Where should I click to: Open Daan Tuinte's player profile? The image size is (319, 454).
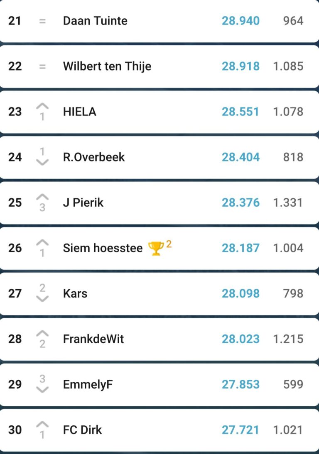pyautogui.click(x=95, y=21)
